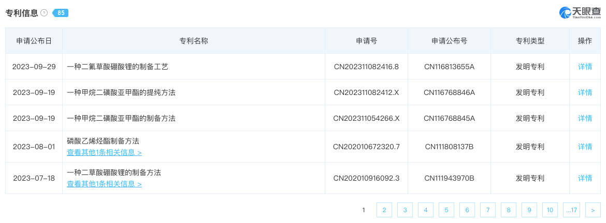Jump to page 2
This screenshot has width=606, height=223.
coord(384,210)
